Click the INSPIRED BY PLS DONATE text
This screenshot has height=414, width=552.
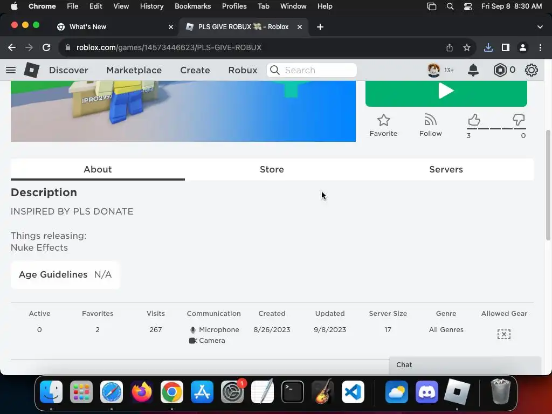pyautogui.click(x=72, y=211)
